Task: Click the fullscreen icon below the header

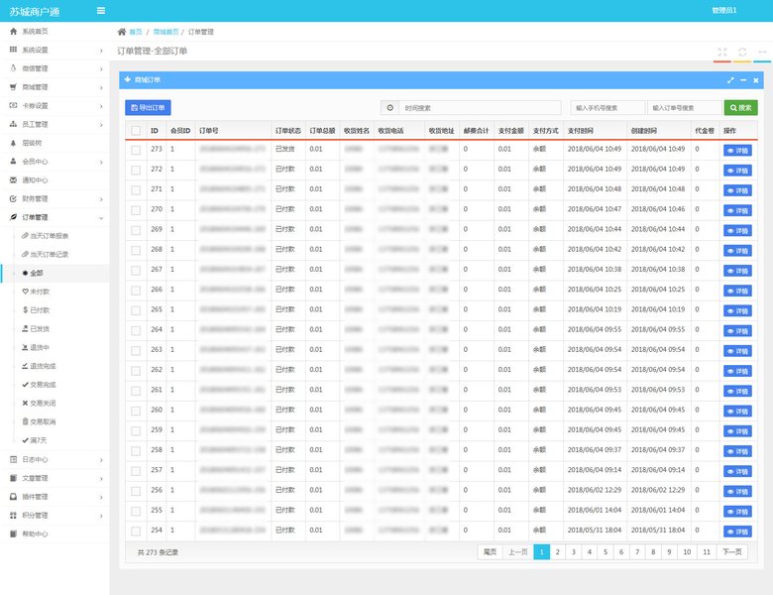Action: [x=721, y=53]
